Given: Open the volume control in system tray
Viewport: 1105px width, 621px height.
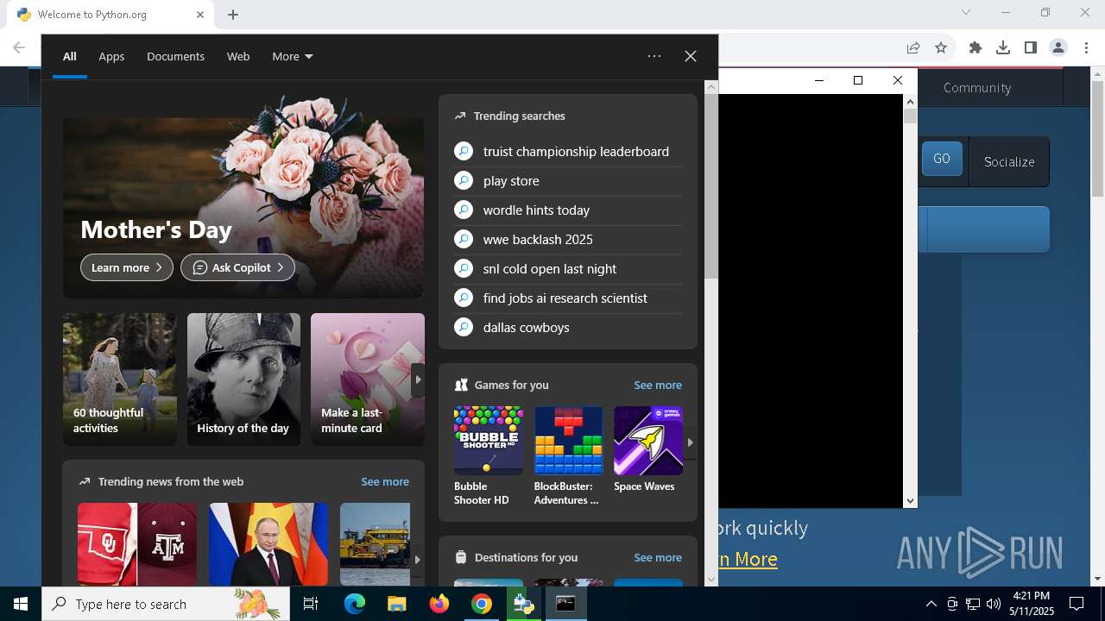Looking at the screenshot, I should [994, 605].
